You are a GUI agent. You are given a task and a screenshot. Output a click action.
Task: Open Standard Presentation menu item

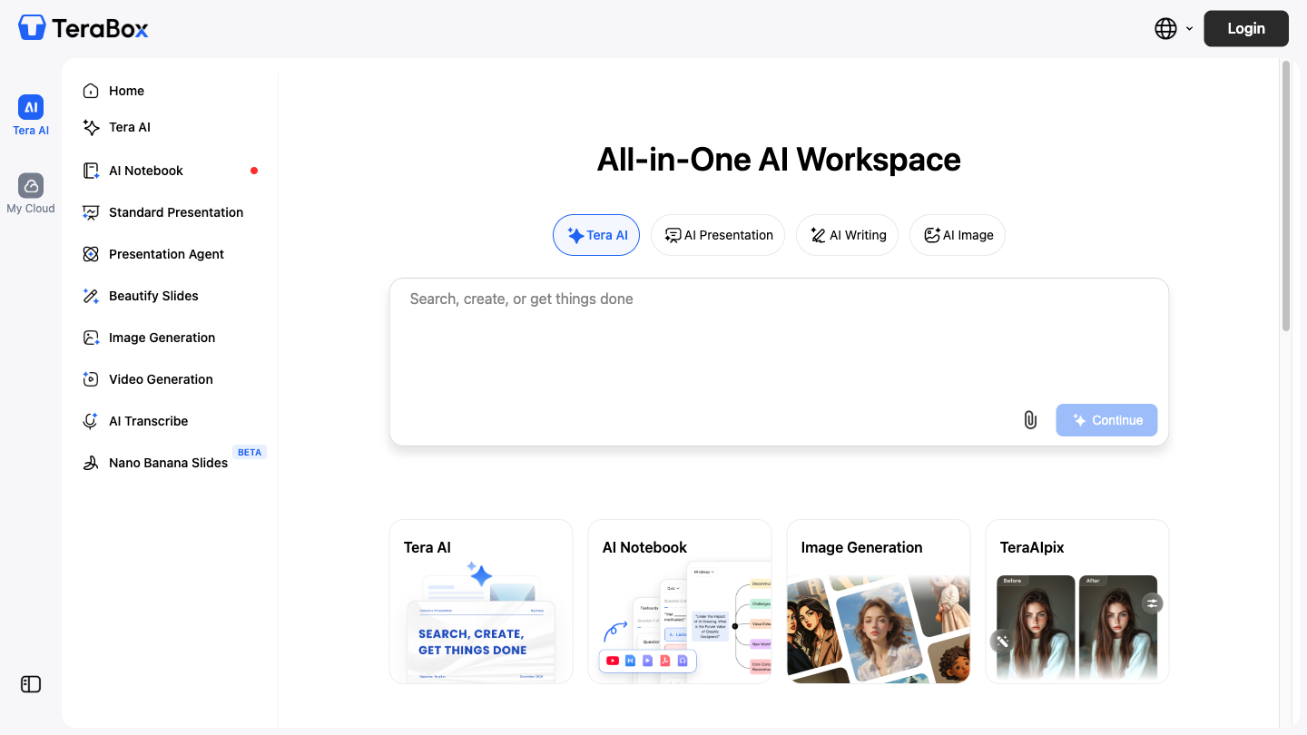171,212
